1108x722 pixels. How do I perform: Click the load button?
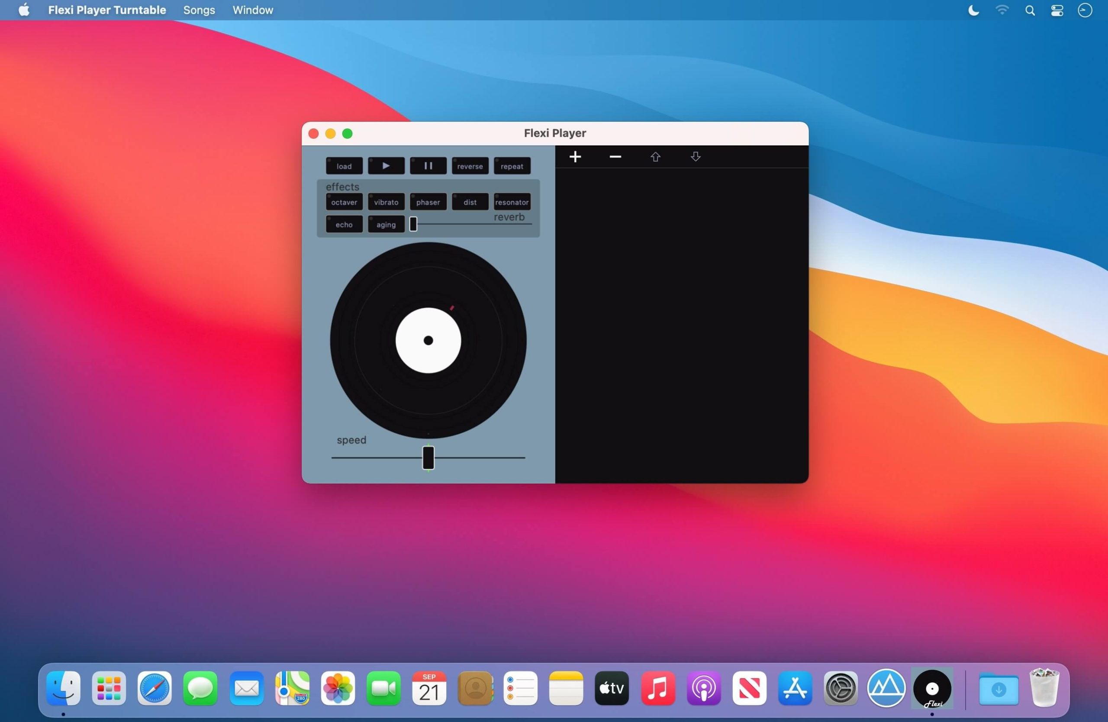tap(344, 166)
